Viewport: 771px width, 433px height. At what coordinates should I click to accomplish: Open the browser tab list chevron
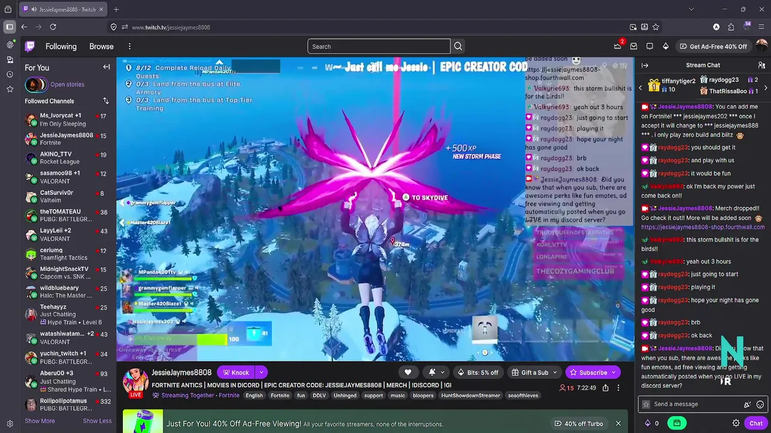coord(691,9)
